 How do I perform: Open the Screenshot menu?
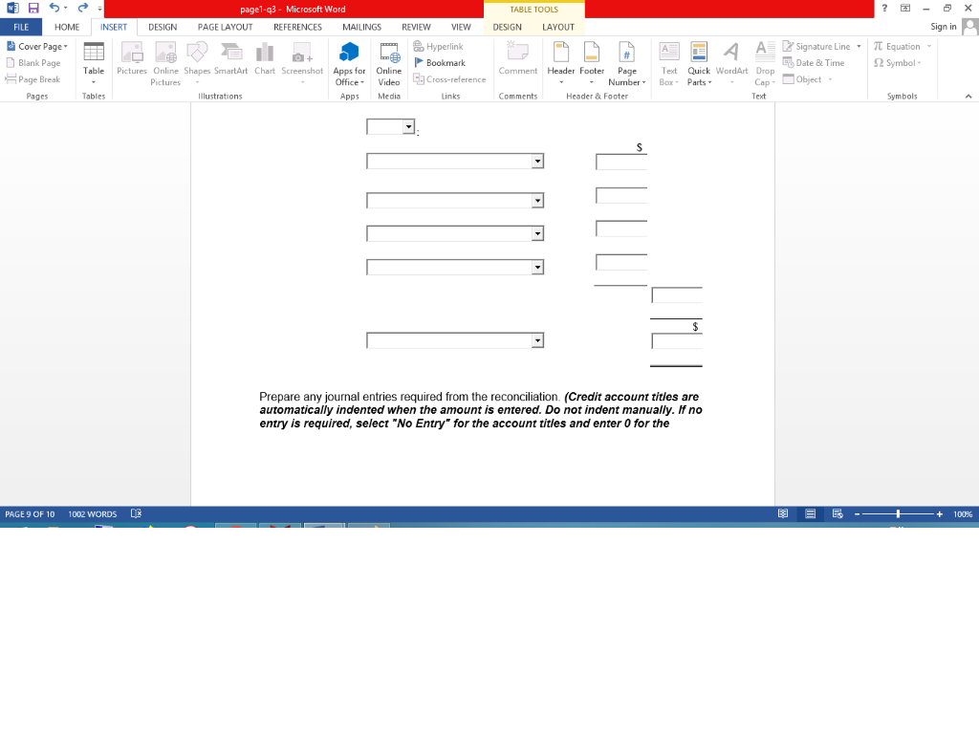302,64
